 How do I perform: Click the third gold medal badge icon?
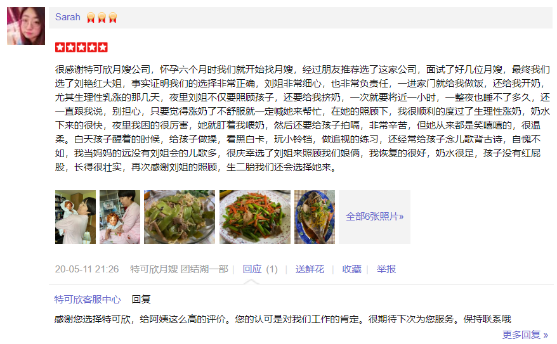click(x=113, y=17)
